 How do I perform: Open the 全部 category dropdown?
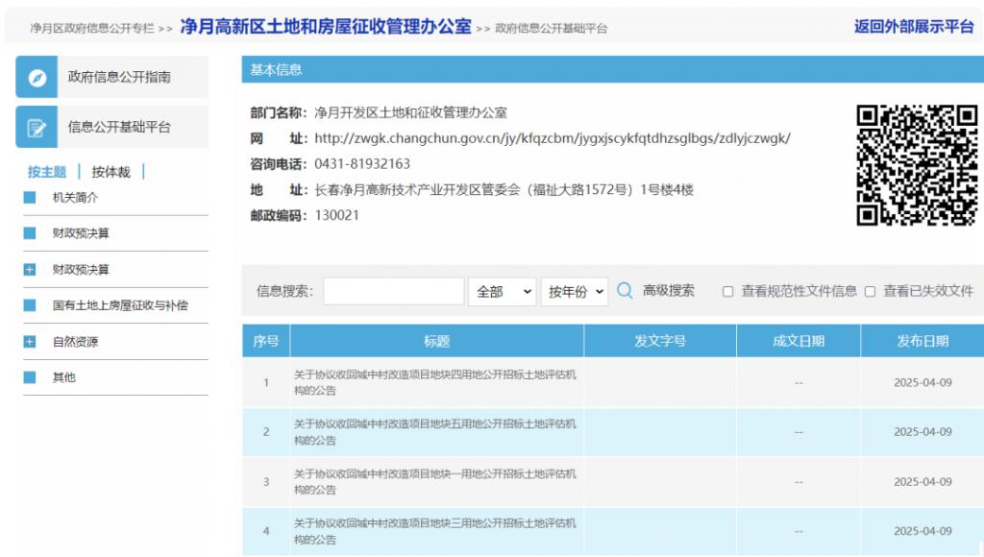(502, 292)
